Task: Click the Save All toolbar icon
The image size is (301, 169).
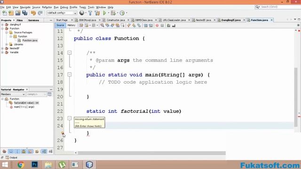Action: (25, 13)
